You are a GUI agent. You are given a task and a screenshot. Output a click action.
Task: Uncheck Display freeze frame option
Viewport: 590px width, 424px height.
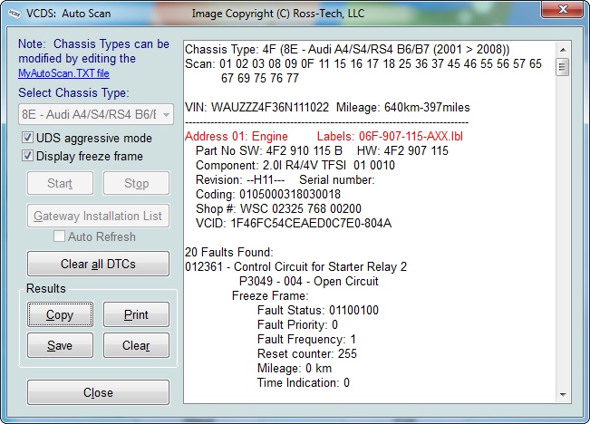click(x=28, y=156)
